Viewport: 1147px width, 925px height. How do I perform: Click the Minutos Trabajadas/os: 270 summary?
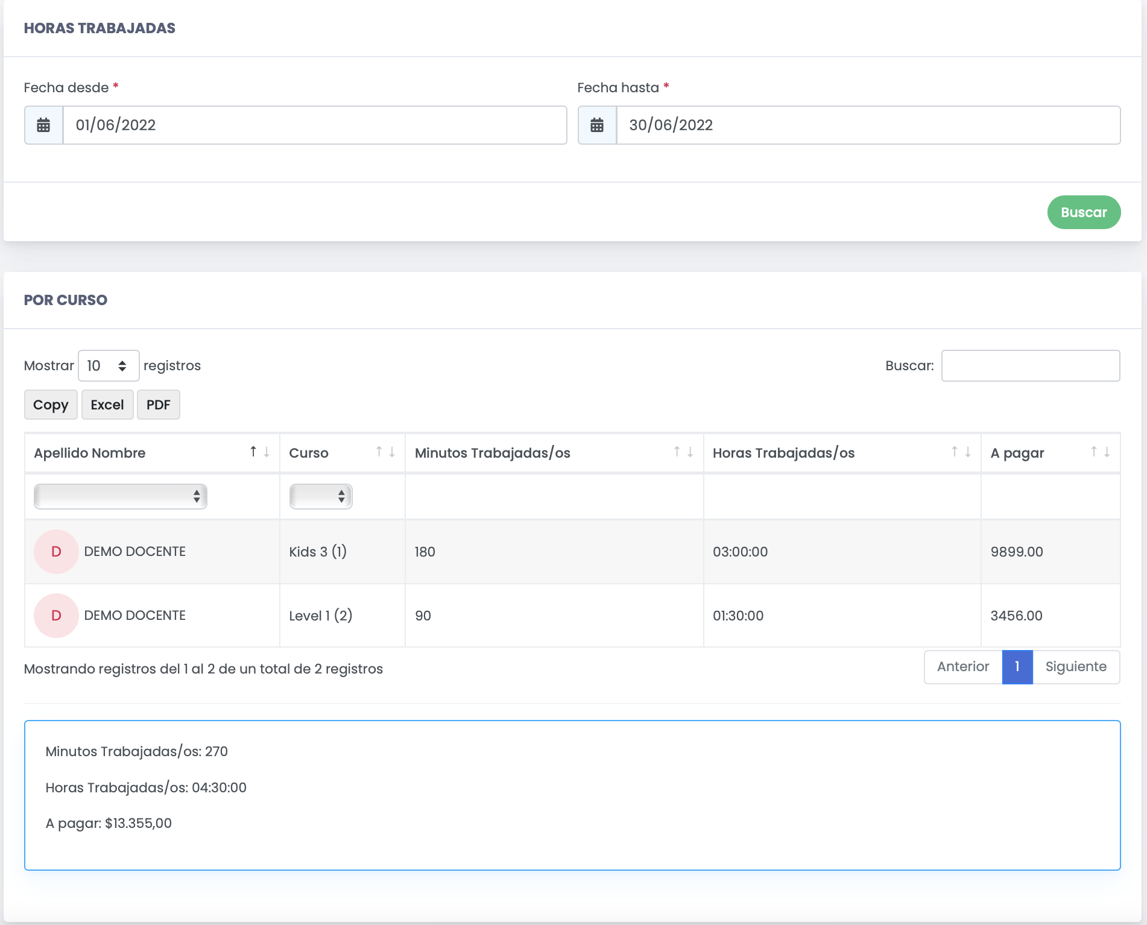[x=137, y=751]
